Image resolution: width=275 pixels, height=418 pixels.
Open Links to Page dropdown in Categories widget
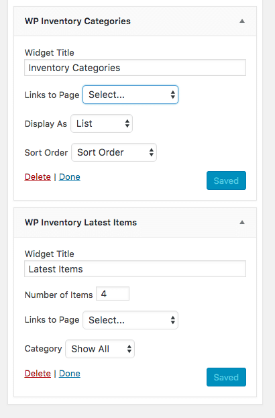(x=130, y=95)
